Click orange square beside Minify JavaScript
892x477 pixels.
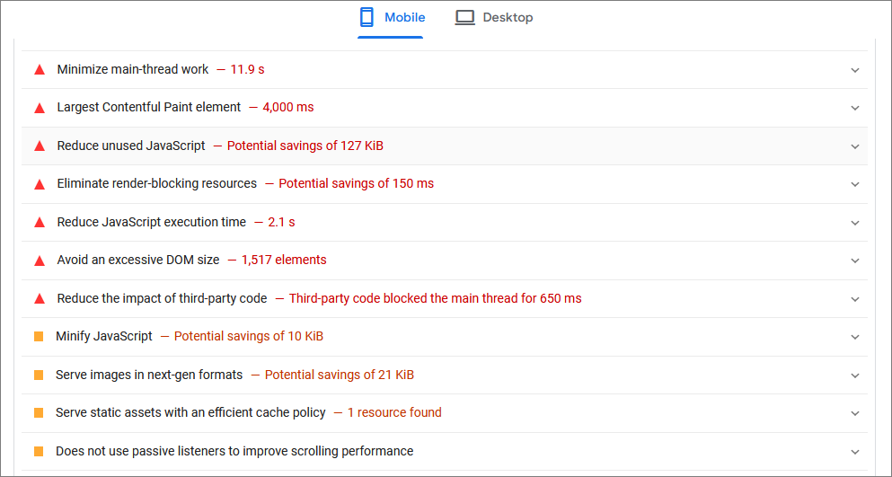pyautogui.click(x=39, y=337)
